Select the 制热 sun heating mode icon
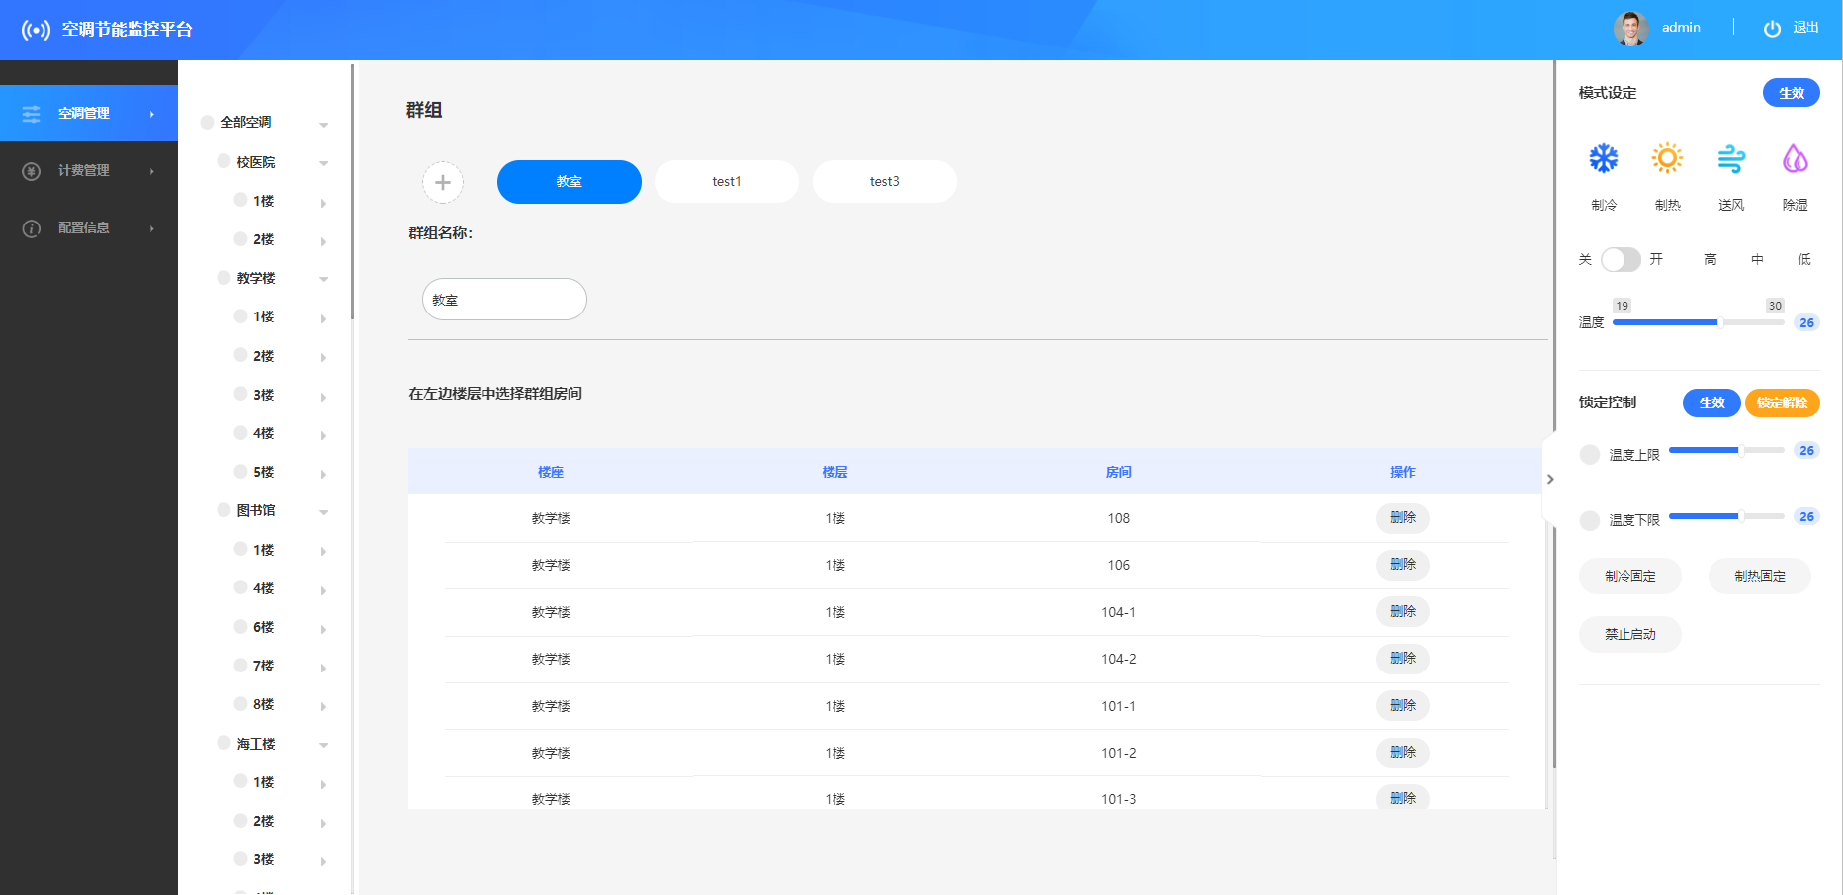The width and height of the screenshot is (1843, 895). point(1666,159)
